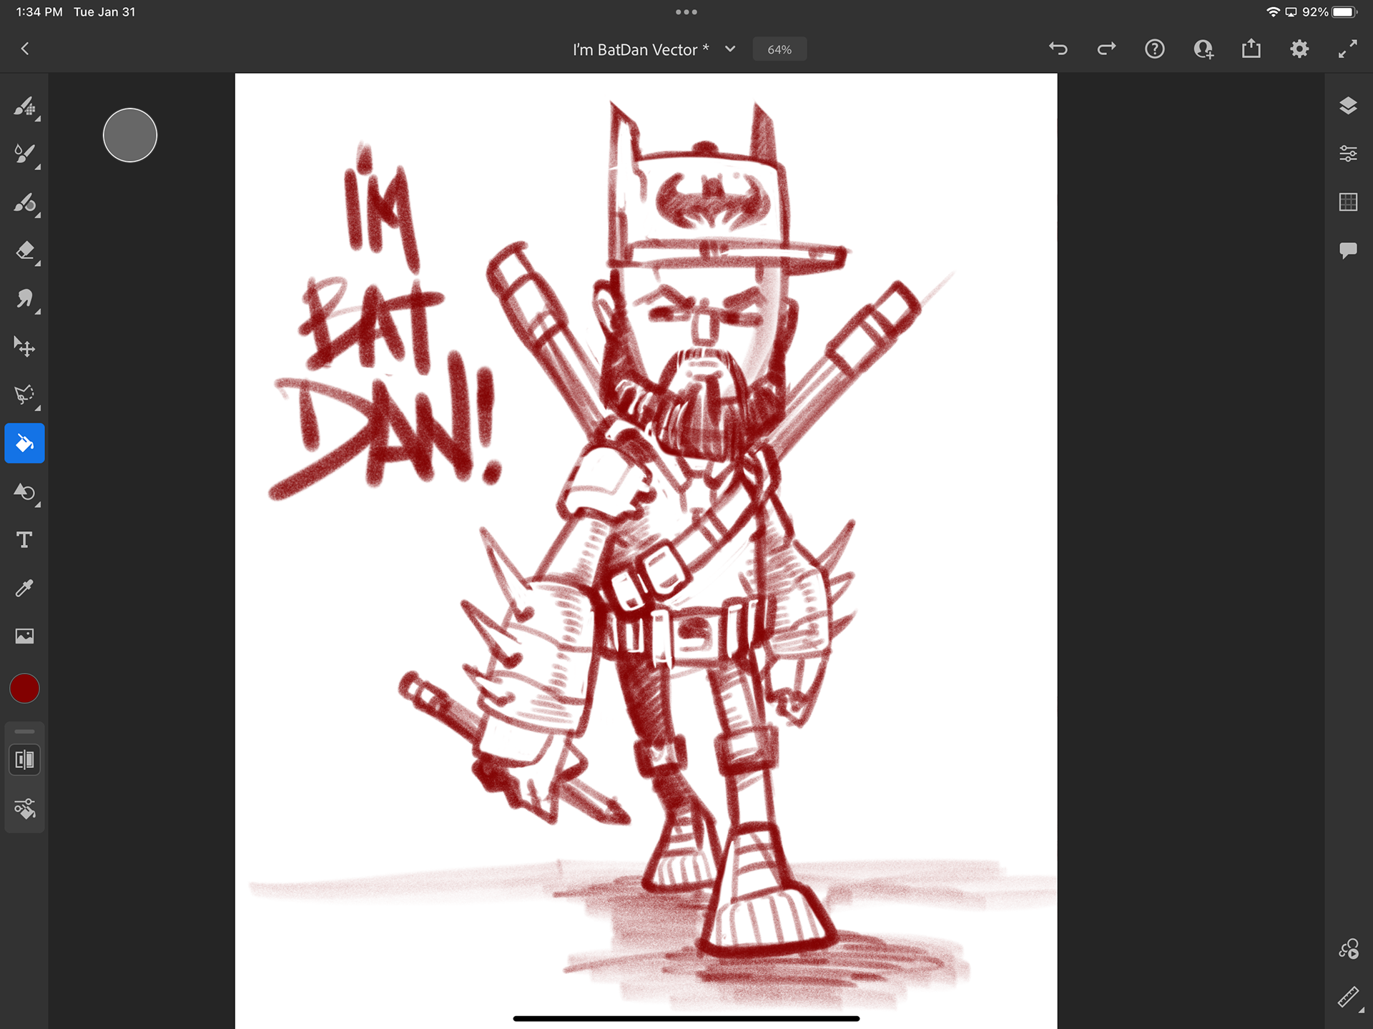Toggle the vector/pixel fill option
Screen dimensions: 1373x1029
(24, 759)
